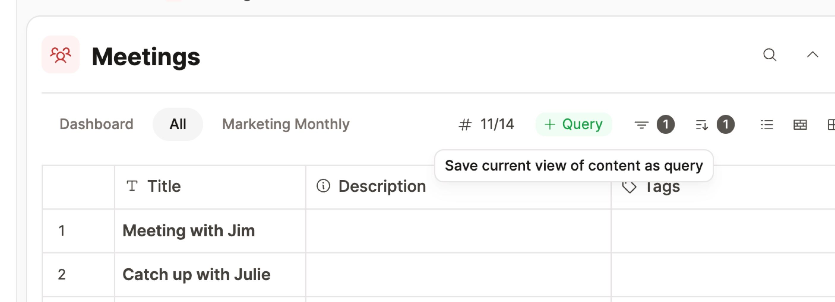Click the filter count badge
Viewport: 835px width, 302px height.
pos(665,124)
